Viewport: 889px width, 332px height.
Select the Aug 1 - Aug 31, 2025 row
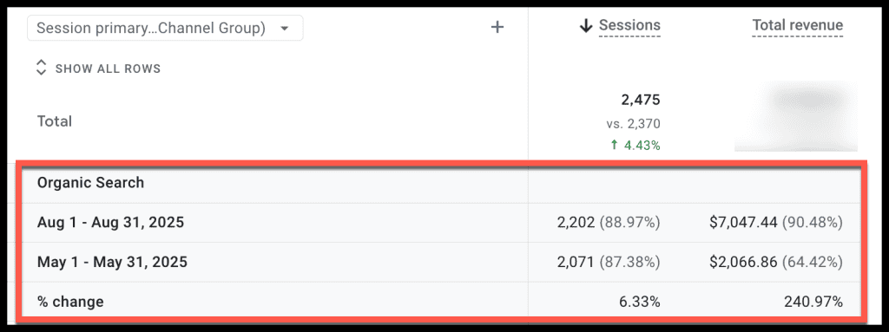[x=439, y=223]
